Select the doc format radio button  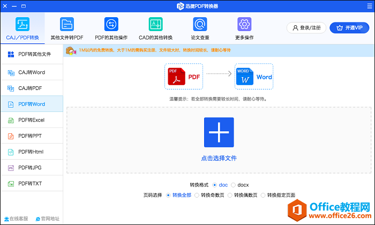(215, 185)
